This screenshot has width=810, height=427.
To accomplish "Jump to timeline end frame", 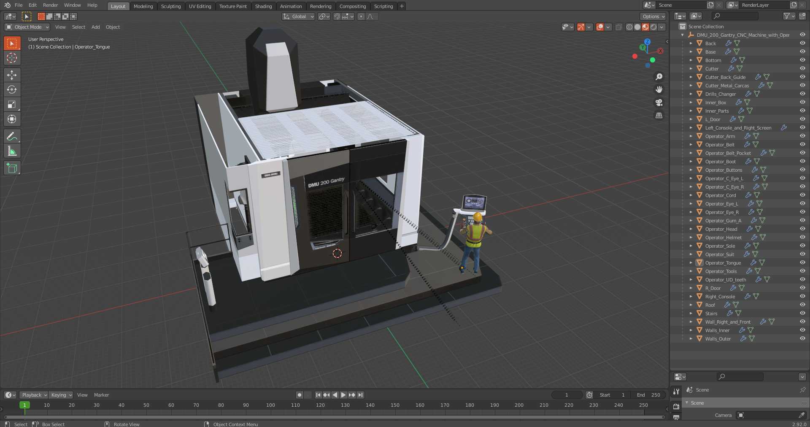I will [360, 395].
